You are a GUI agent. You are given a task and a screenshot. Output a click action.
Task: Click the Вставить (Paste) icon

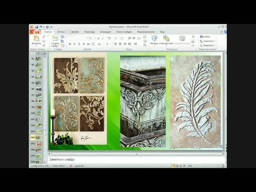(36, 39)
